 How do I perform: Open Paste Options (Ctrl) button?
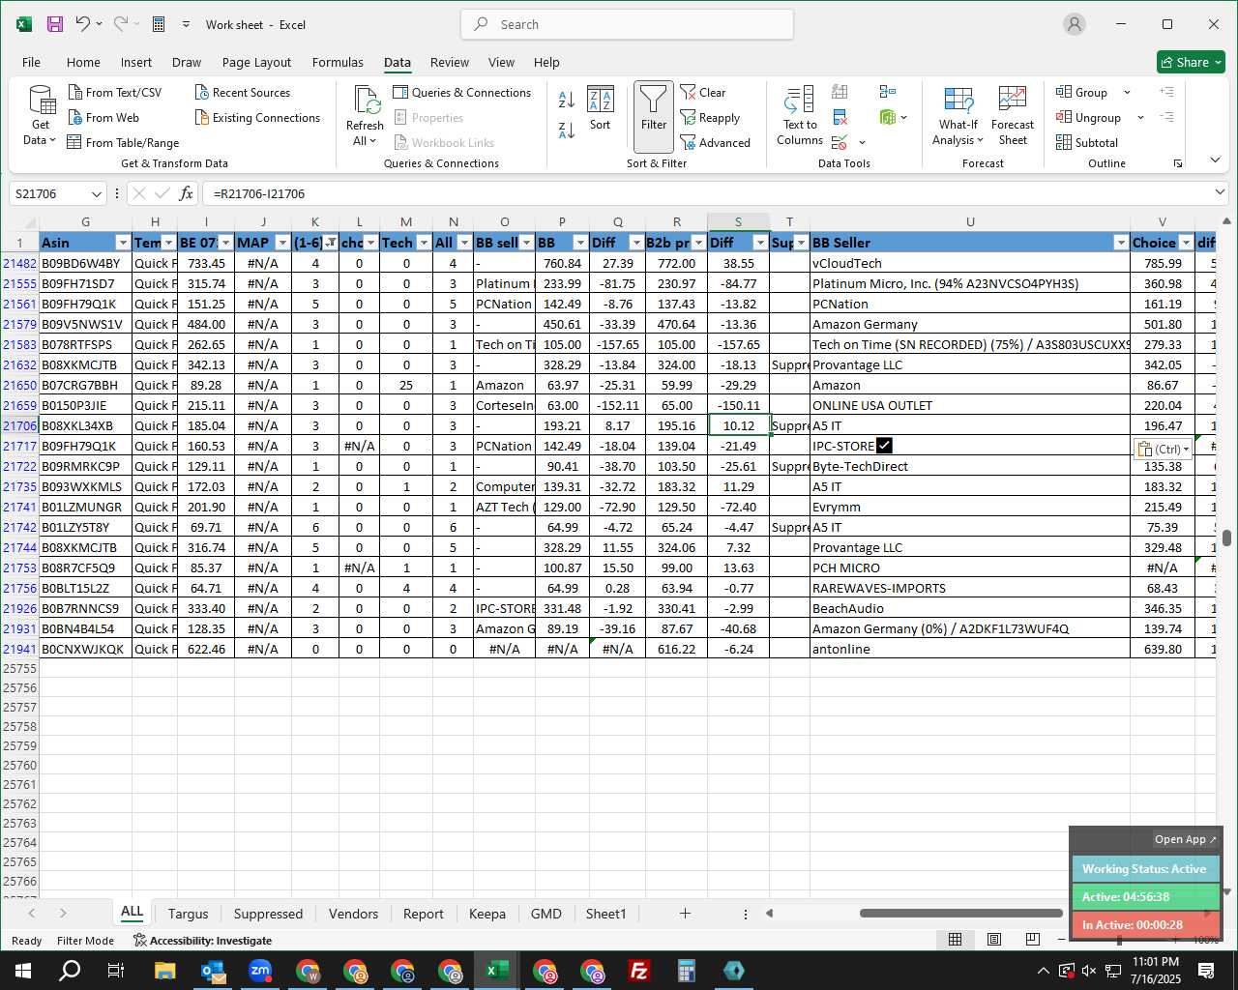point(1163,450)
